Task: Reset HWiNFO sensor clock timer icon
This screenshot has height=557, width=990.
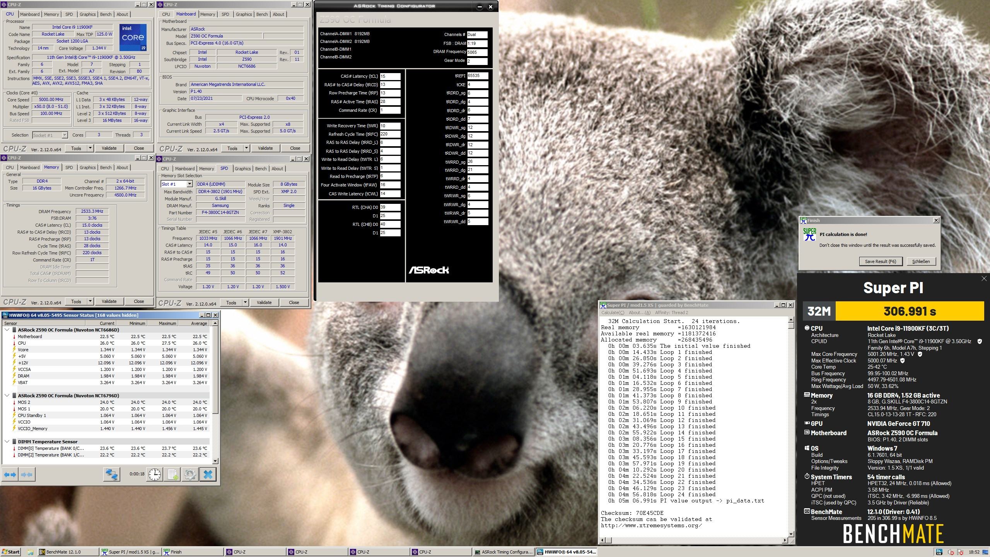Action: click(155, 475)
